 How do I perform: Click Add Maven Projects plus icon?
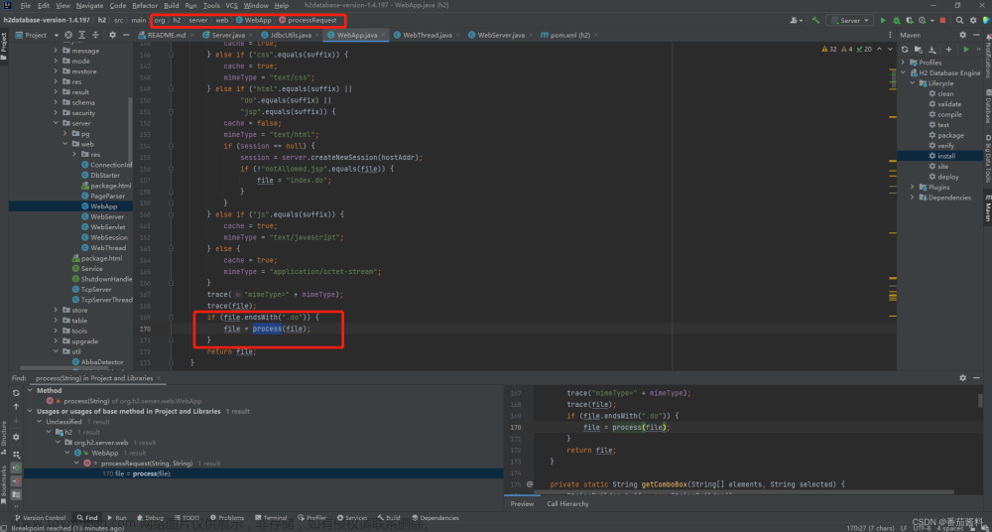948,50
